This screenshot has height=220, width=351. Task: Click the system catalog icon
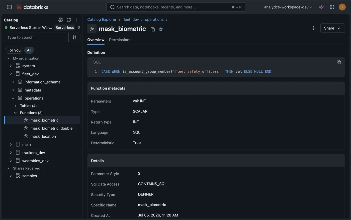click(x=18, y=66)
